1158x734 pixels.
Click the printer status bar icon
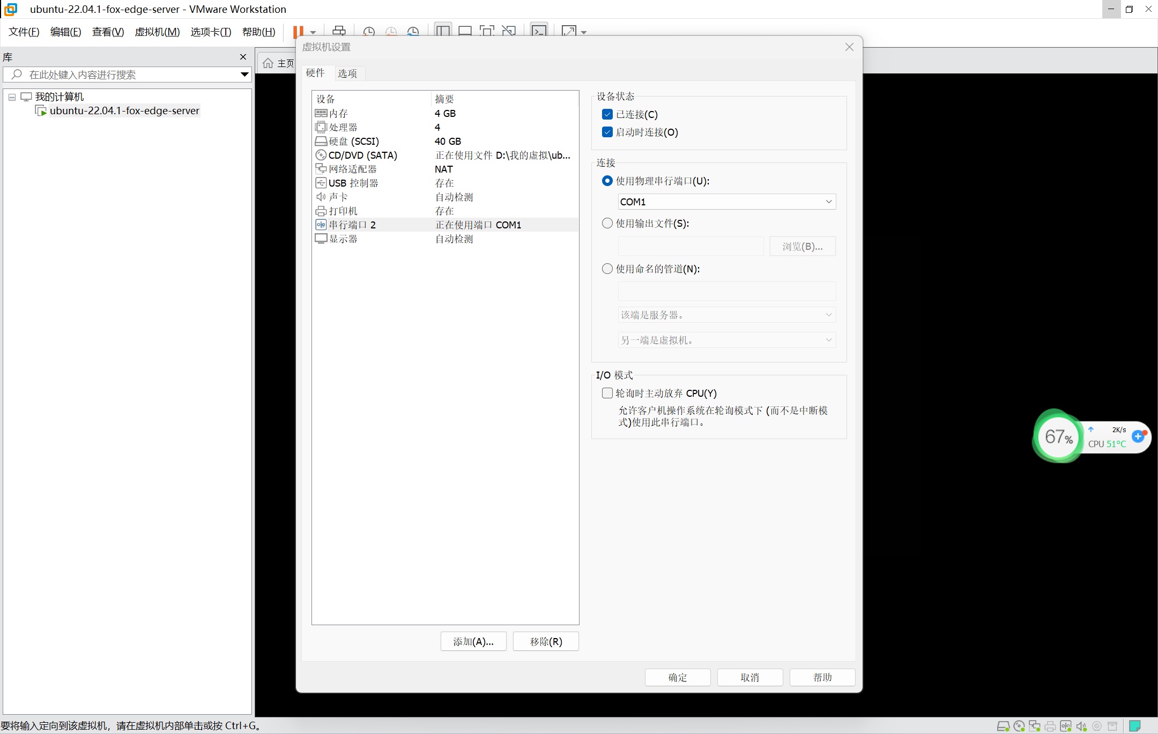coord(1050,726)
